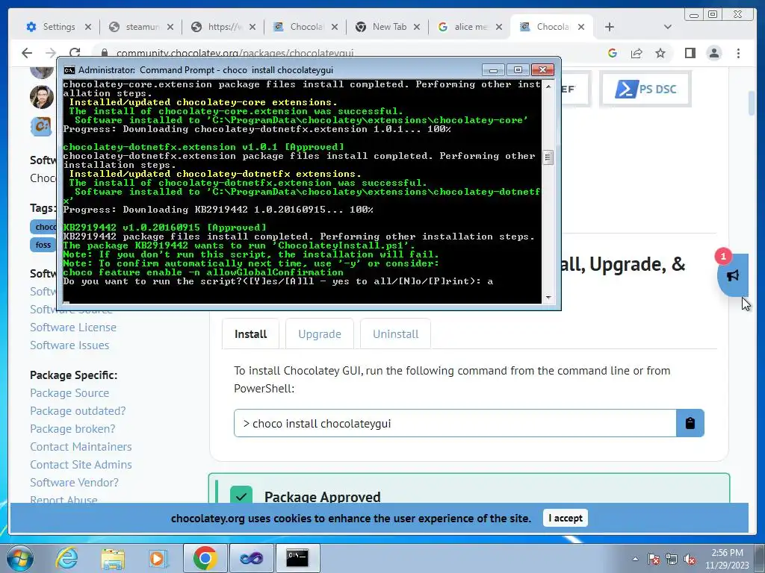Open the Contact Maintainers link
This screenshot has width=765, height=573.
pos(81,447)
